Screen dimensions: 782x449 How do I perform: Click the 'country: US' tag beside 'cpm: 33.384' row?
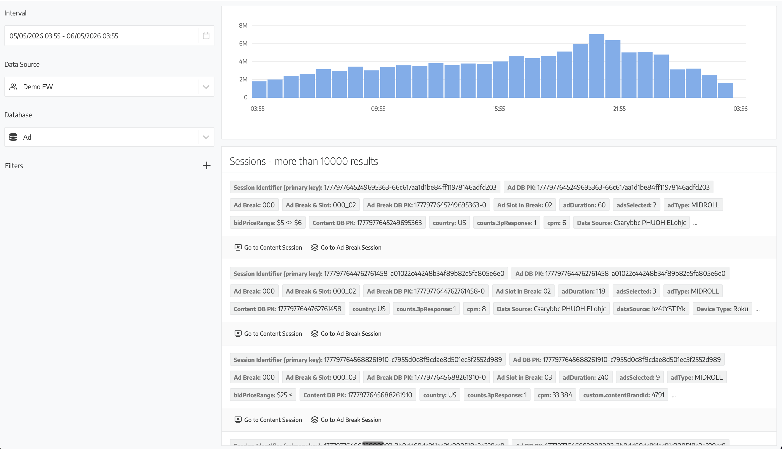pyautogui.click(x=440, y=395)
